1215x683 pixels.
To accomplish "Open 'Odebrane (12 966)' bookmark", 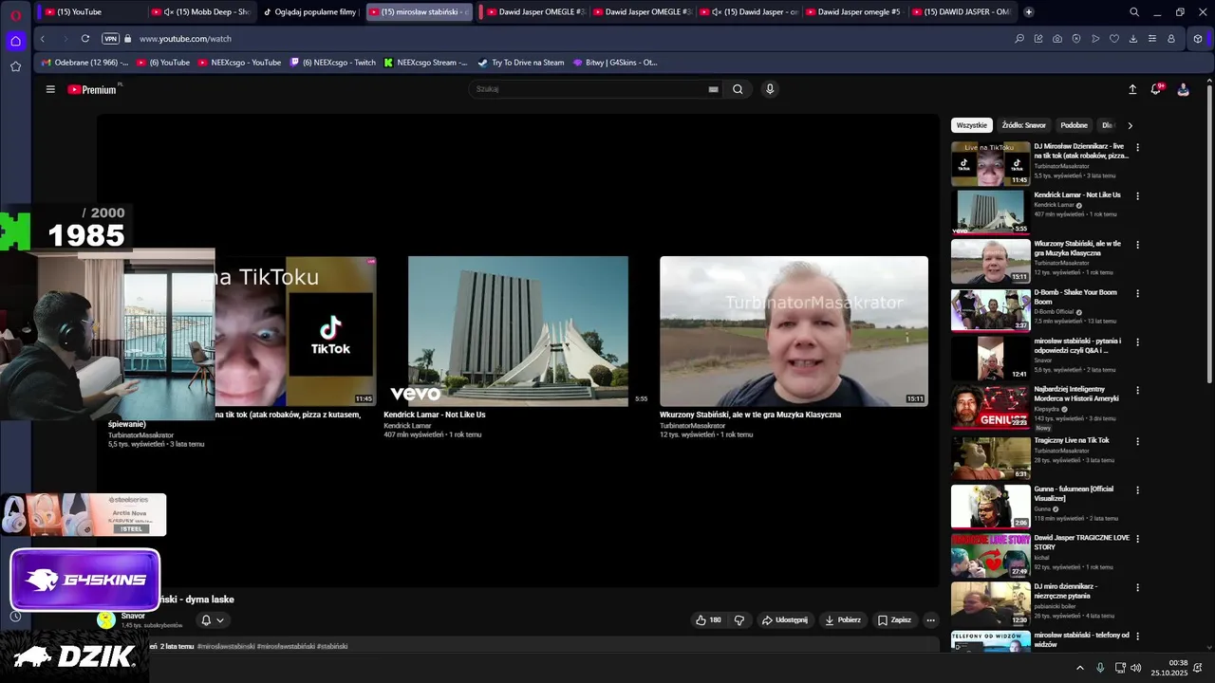I will pos(84,63).
